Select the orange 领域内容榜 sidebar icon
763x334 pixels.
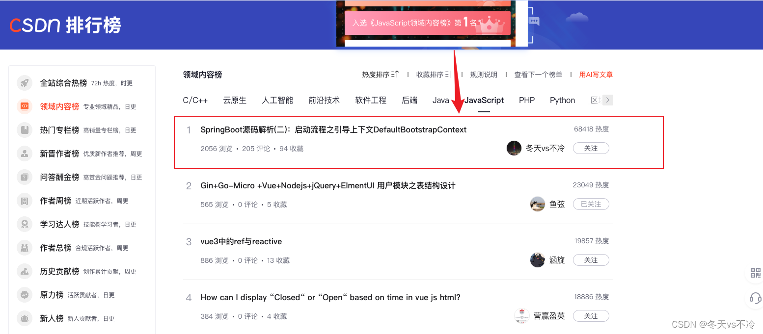coord(25,106)
